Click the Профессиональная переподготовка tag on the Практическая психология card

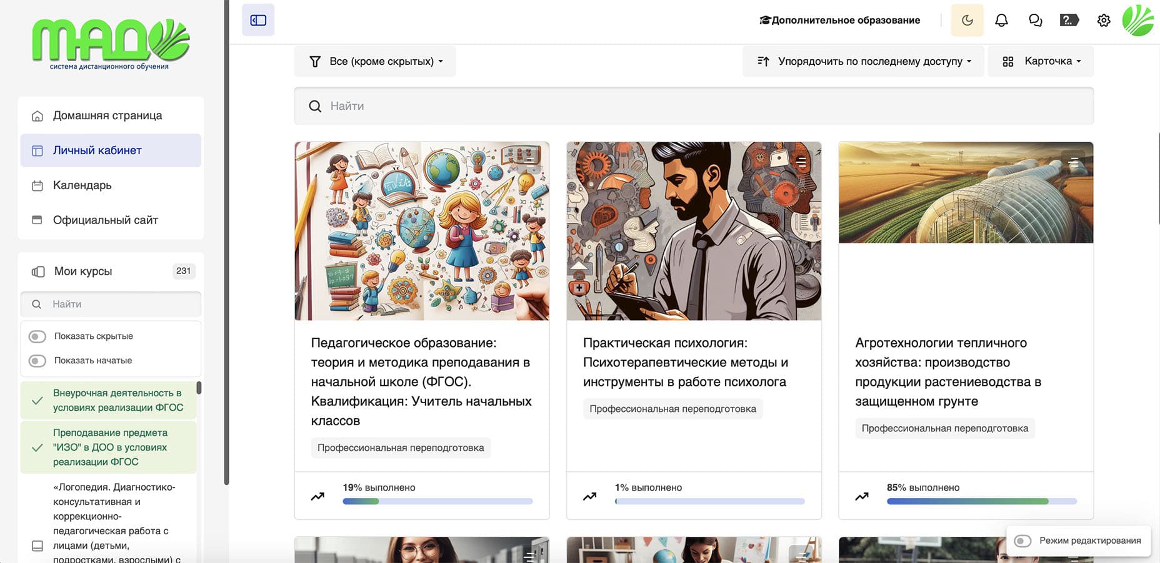click(672, 409)
